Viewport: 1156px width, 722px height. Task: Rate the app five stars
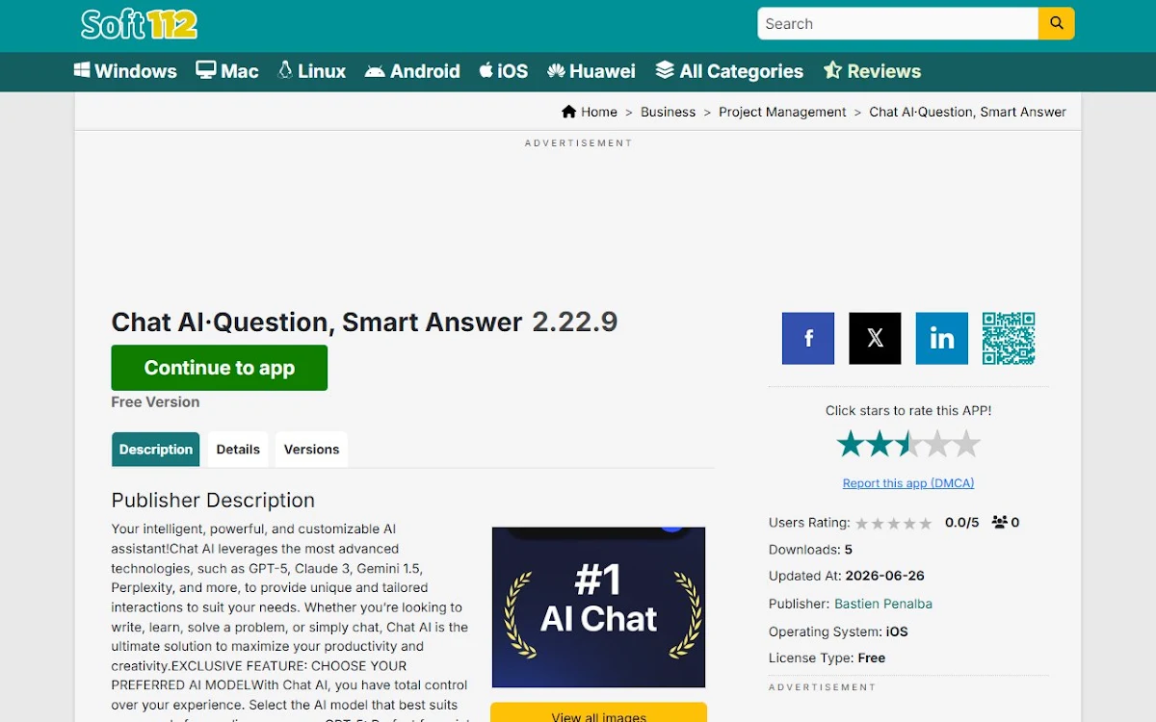click(x=966, y=444)
